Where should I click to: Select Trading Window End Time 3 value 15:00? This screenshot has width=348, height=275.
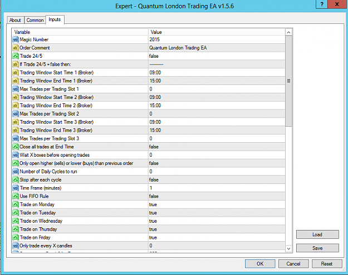[x=155, y=130]
